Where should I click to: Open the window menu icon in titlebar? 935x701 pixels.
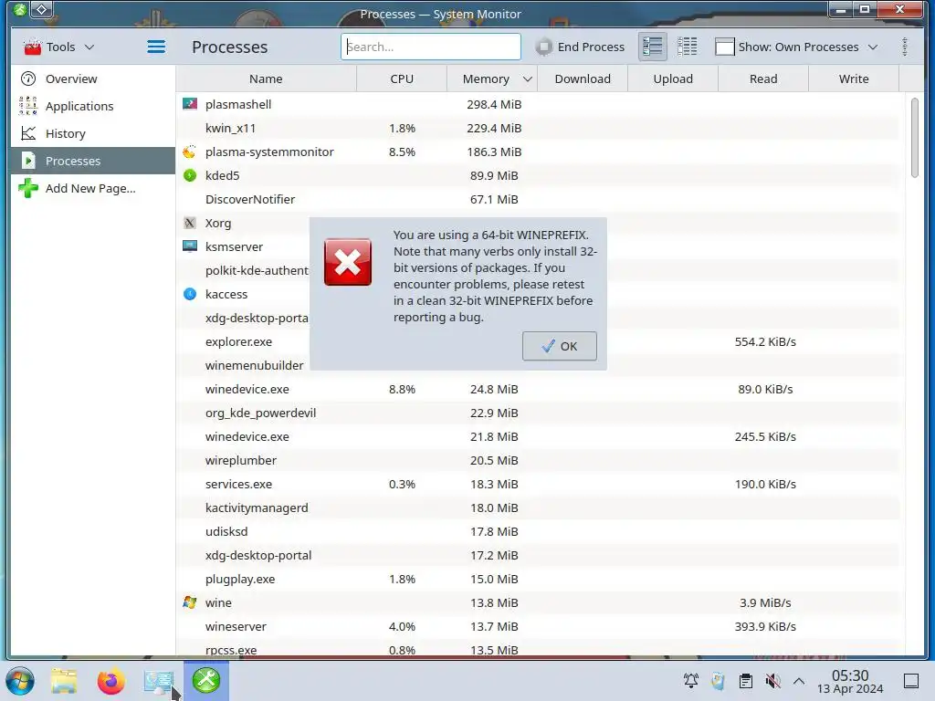20,9
